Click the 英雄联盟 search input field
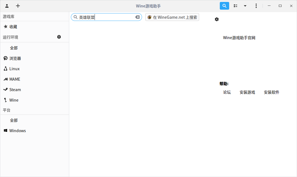The height and width of the screenshot is (177, 297). (106, 17)
